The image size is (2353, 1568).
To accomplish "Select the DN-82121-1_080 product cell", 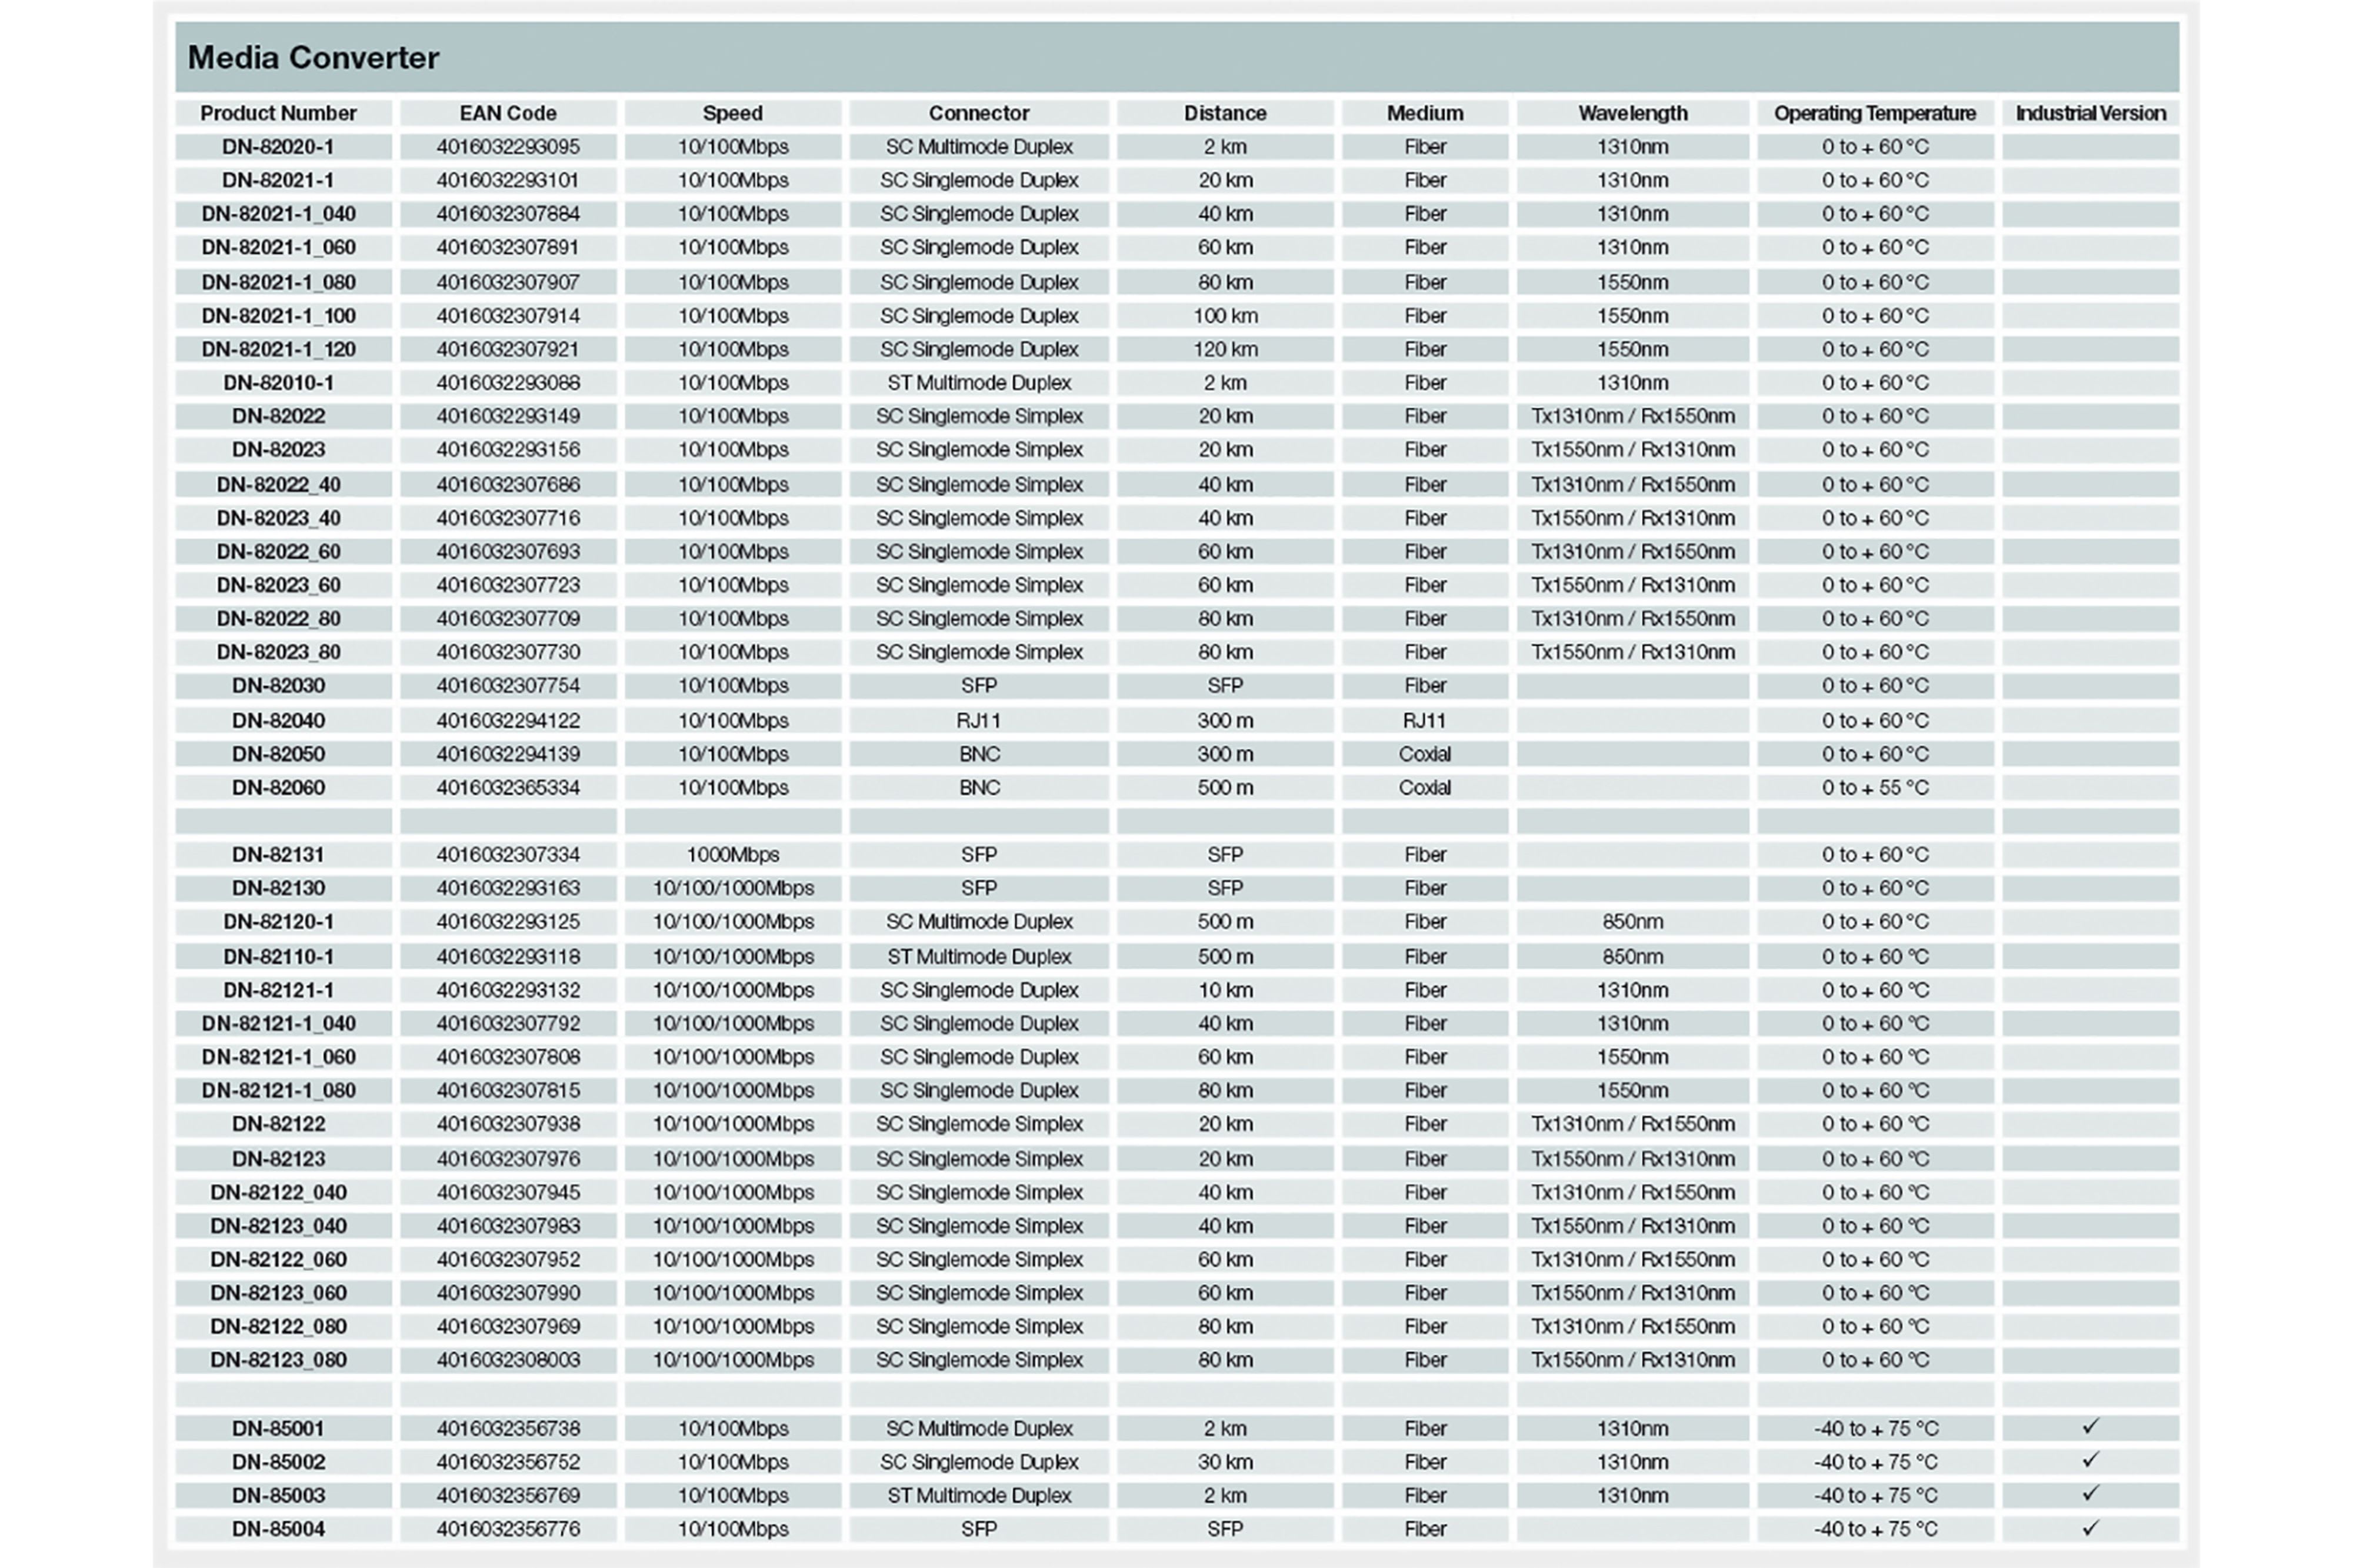I will (x=278, y=1091).
